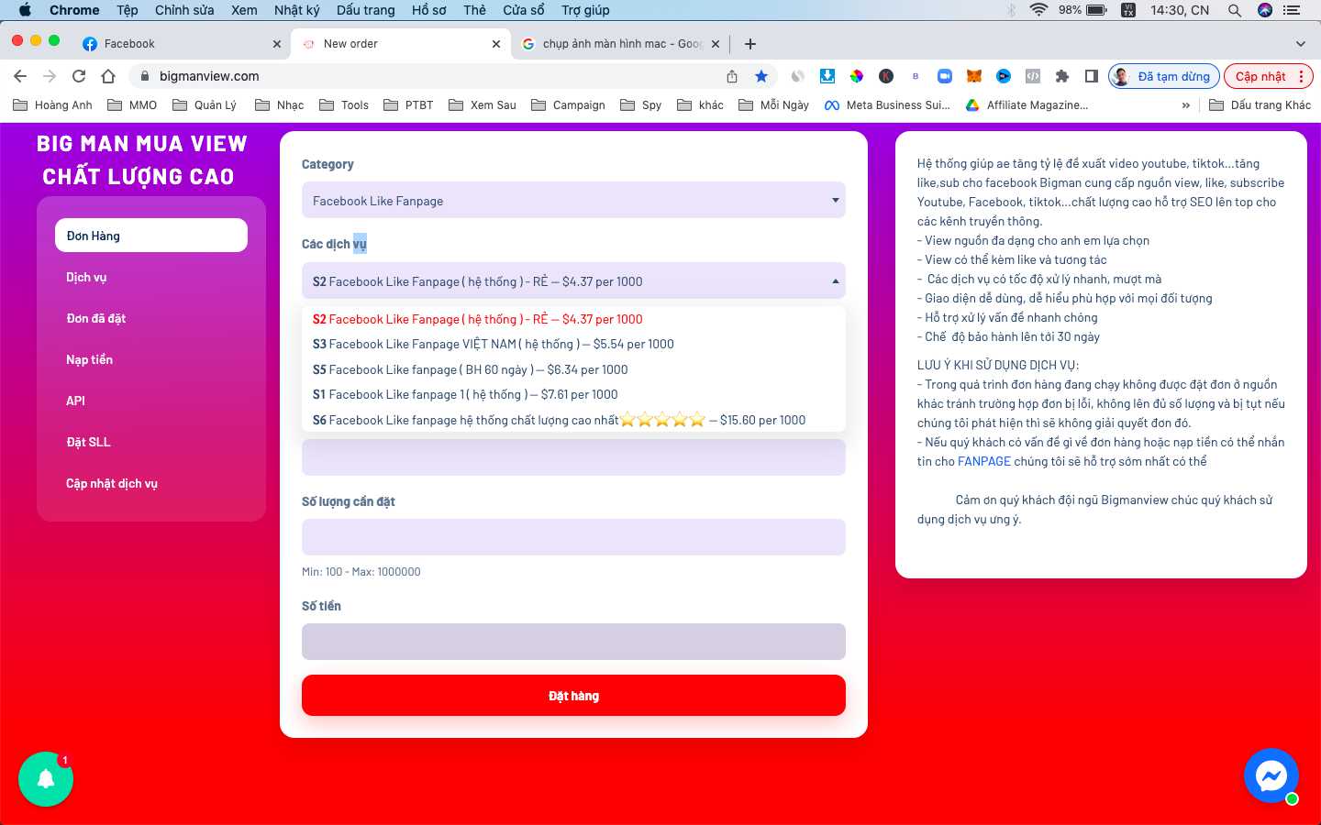
Task: Click the red Đặt hàng button
Action: (573, 696)
